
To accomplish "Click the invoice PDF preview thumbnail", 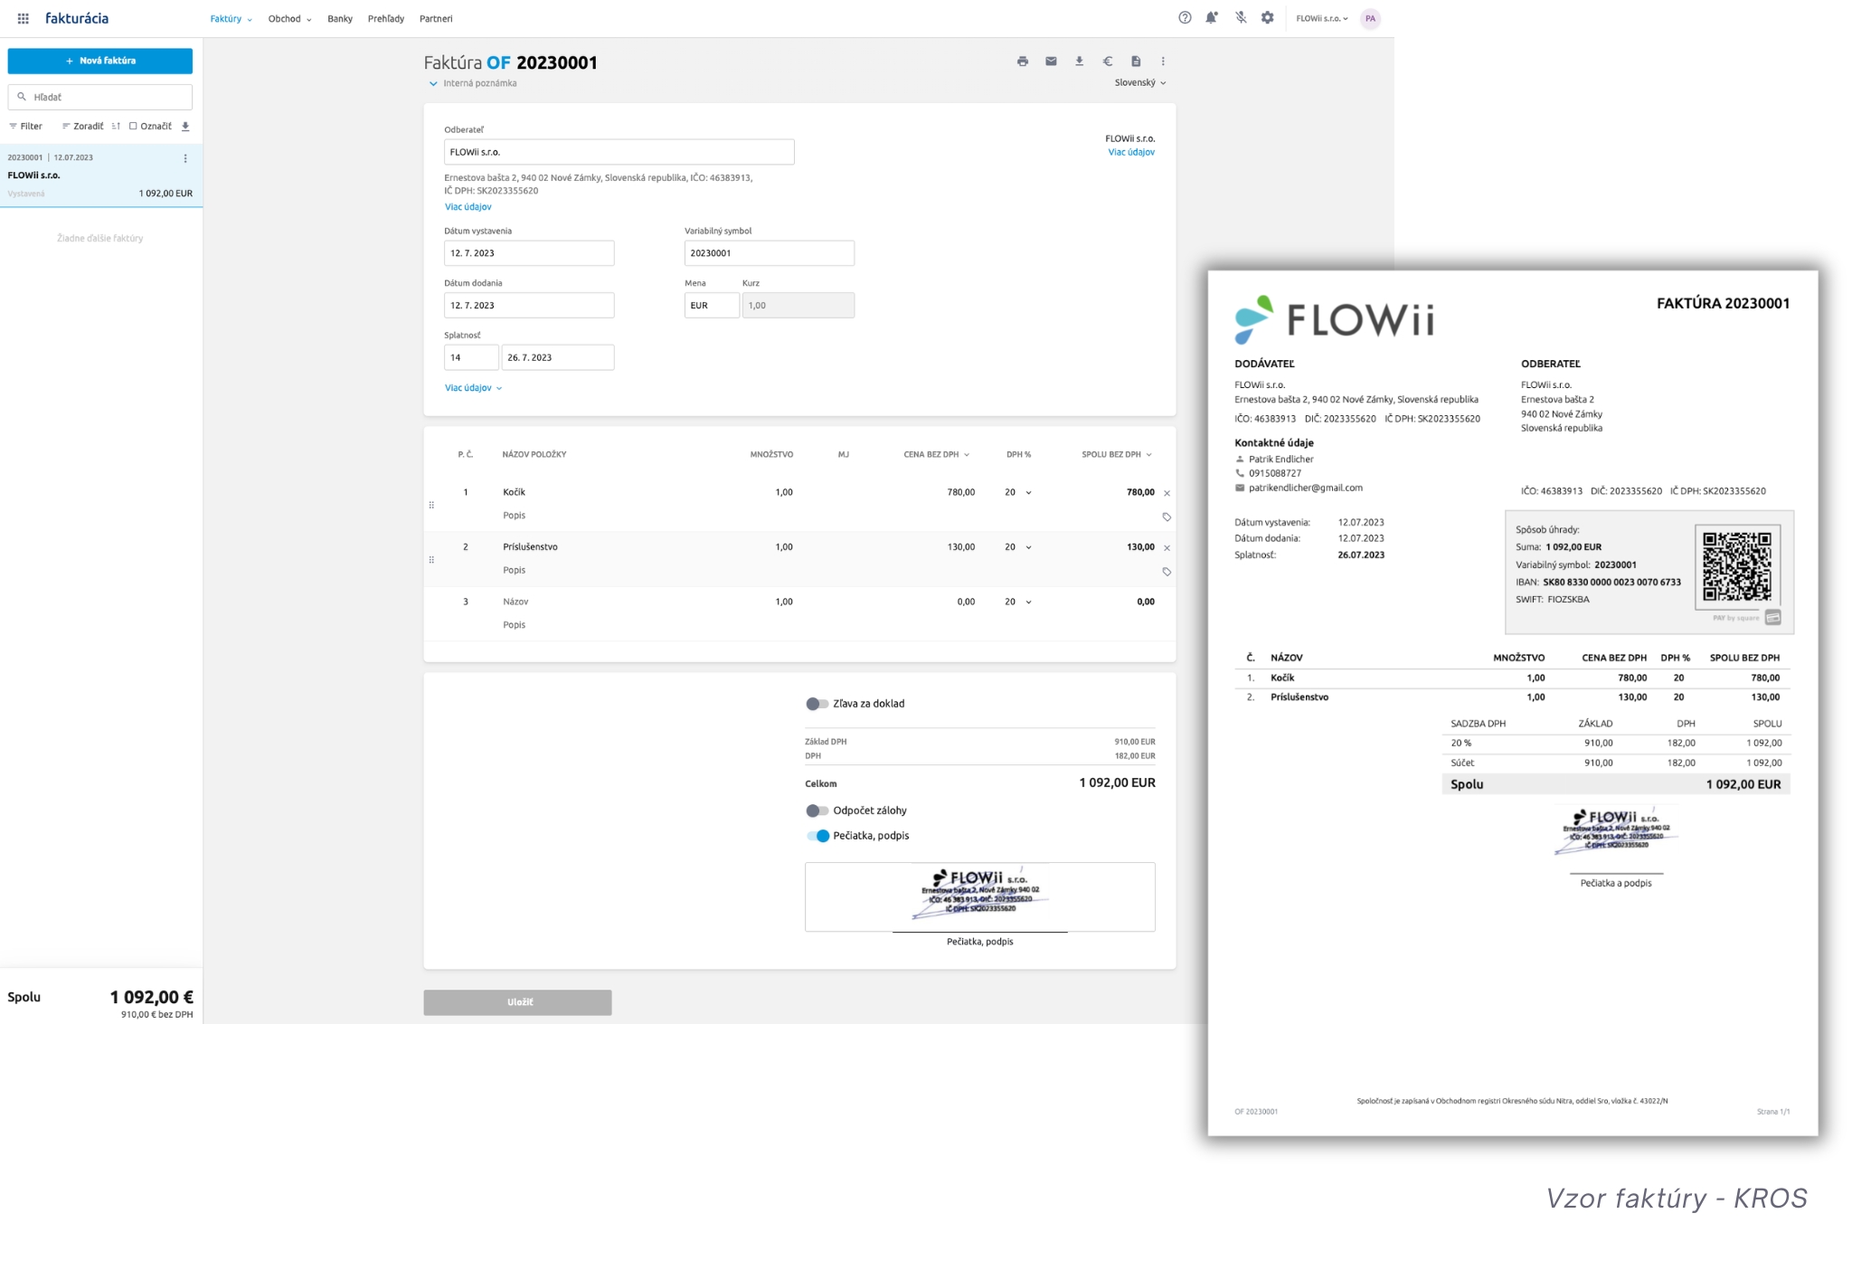I will pyautogui.click(x=1512, y=702).
